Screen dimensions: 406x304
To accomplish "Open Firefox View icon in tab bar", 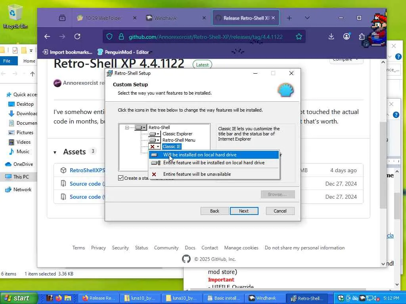I will point(62,18).
